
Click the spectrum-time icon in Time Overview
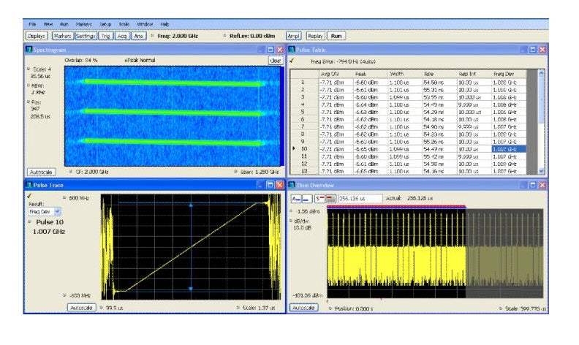coord(319,198)
